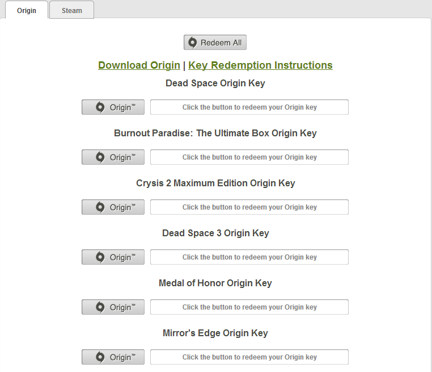Open Key Redemption Instructions link
Viewport: 432px width, 372px height.
click(260, 65)
